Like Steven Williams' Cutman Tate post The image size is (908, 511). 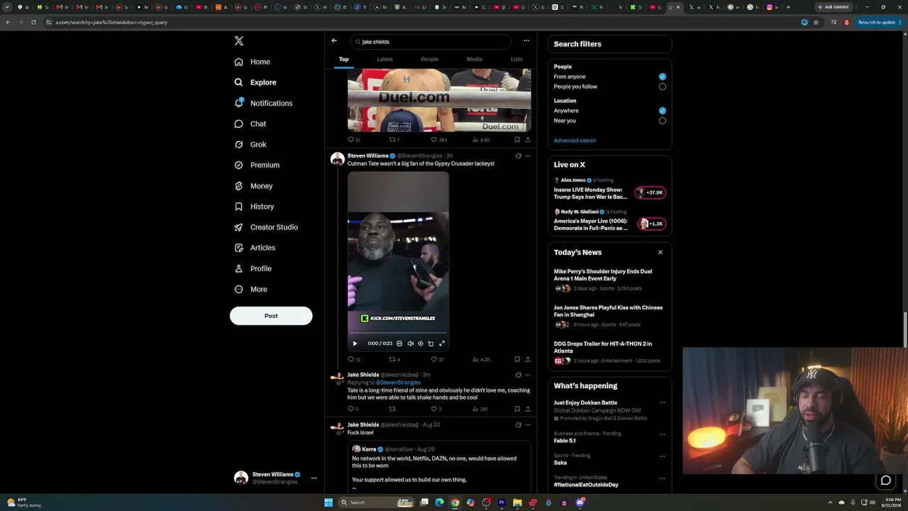coord(437,359)
